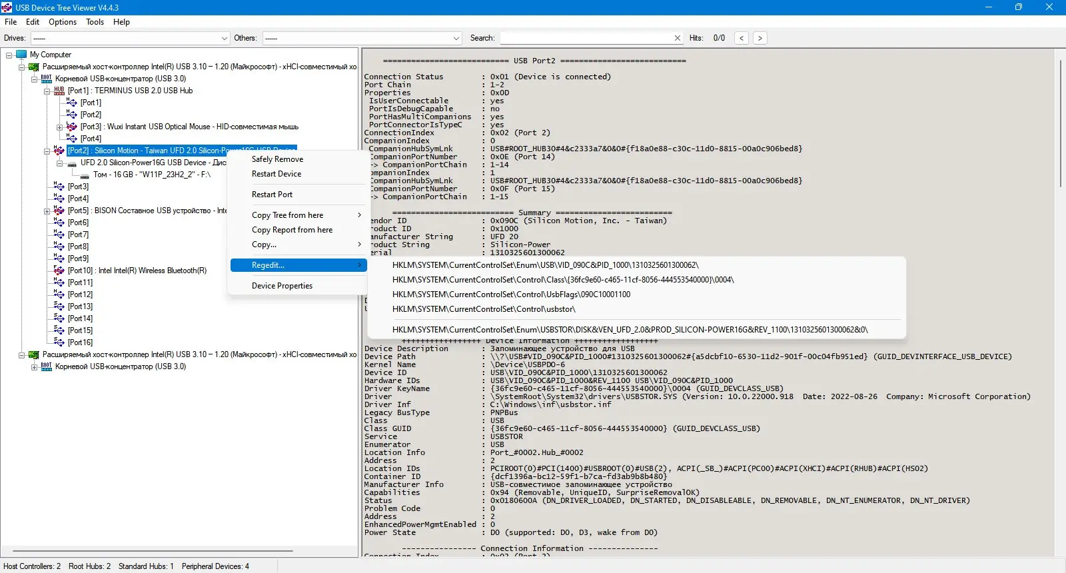Open the Copy... submenu

click(x=297, y=245)
